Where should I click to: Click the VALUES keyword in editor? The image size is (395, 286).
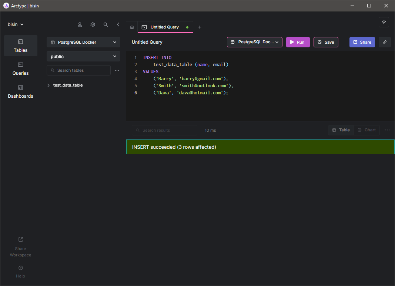click(151, 72)
